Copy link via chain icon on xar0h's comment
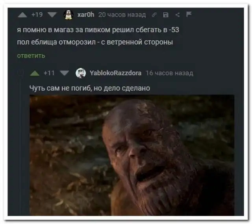This screenshot has height=224, width=252. pos(154,15)
